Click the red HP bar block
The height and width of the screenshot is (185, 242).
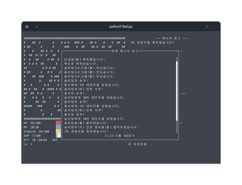pyautogui.click(x=58, y=123)
